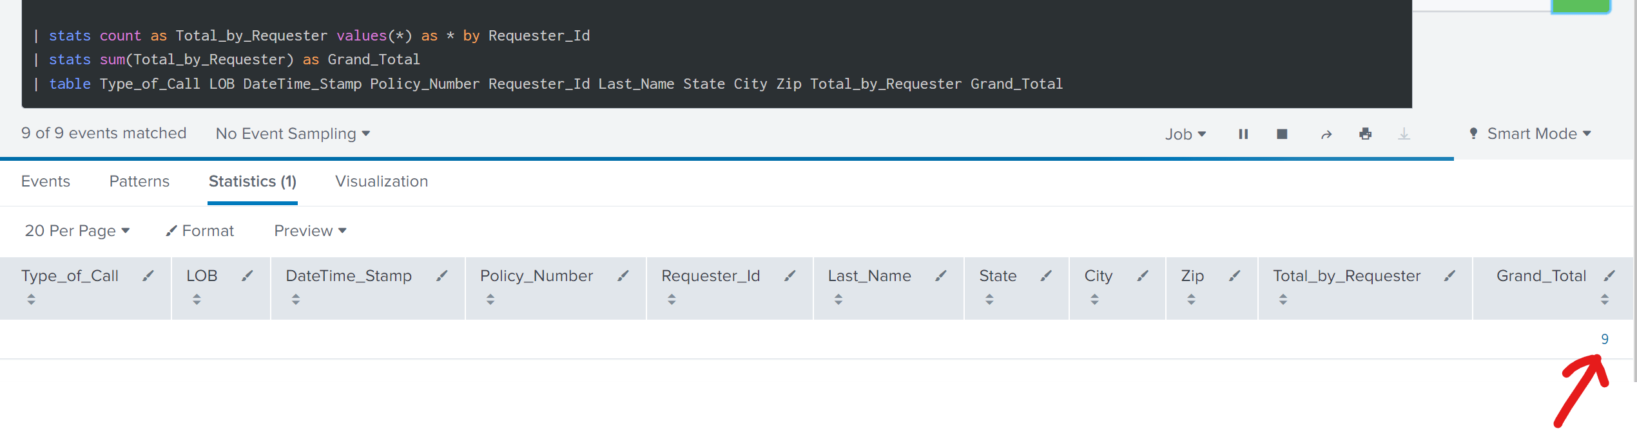The width and height of the screenshot is (1637, 429).
Task: Sort by Requester_Id column arrows
Action: [672, 299]
